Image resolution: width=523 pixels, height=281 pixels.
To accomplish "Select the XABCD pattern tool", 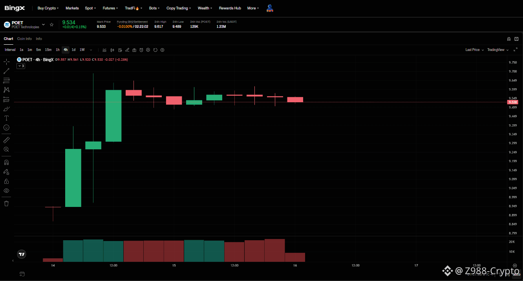I will click(x=6, y=90).
